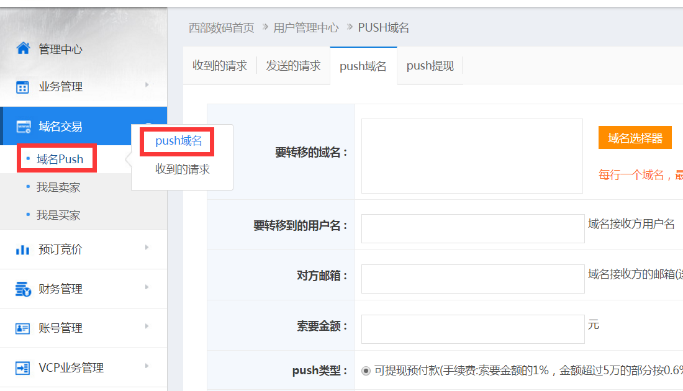Expand the 账号管理 submenu arrow

pos(147,326)
